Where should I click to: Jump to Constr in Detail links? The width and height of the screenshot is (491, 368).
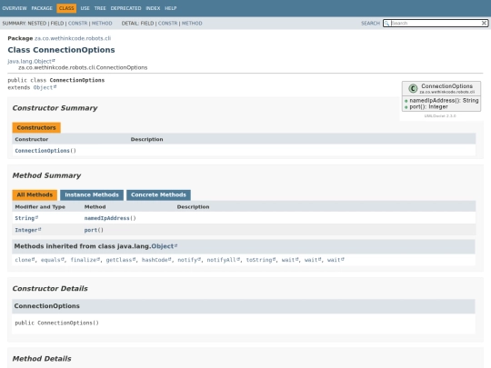click(x=167, y=23)
